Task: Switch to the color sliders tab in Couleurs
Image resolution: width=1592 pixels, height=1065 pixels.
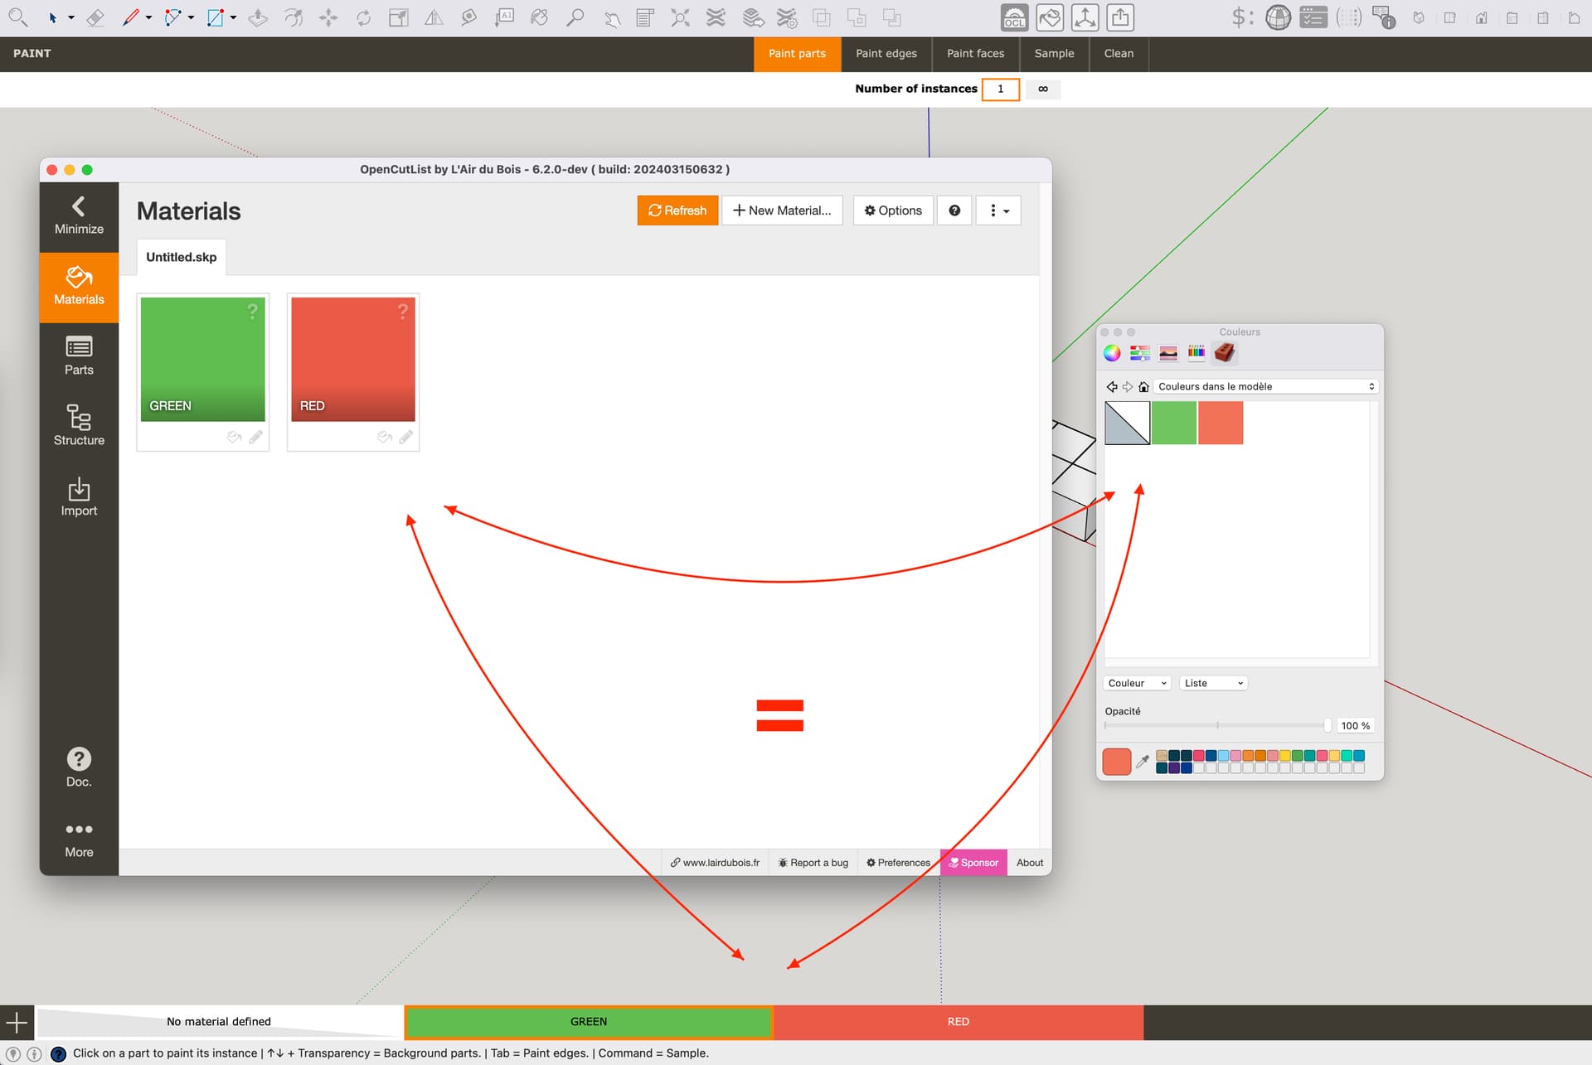Action: click(1139, 352)
